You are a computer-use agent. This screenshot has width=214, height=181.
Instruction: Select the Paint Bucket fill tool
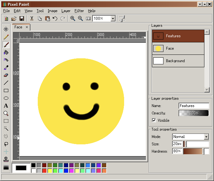tap(6, 52)
